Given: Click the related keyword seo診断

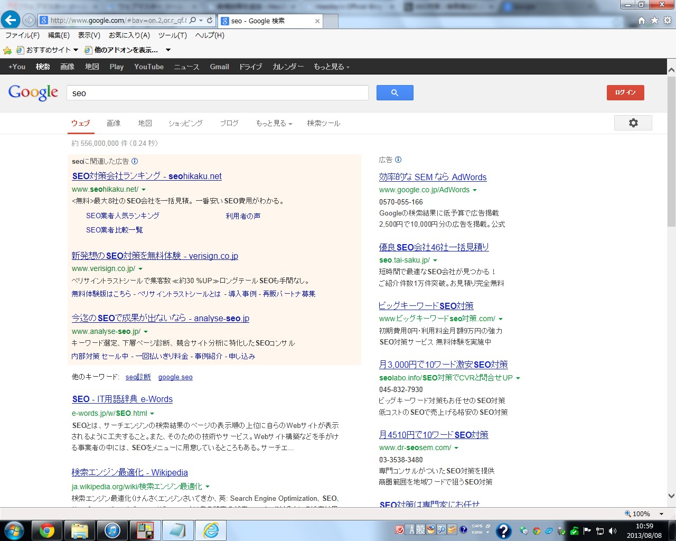Looking at the screenshot, I should [x=138, y=377].
